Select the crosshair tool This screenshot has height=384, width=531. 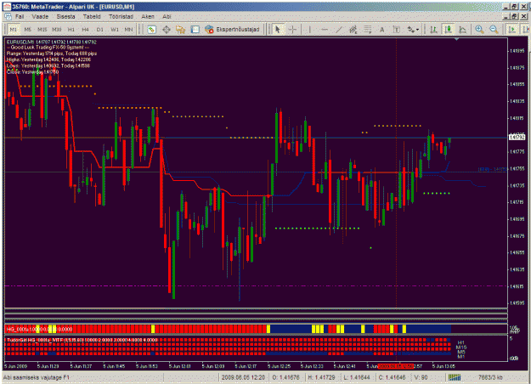pyautogui.click(x=292, y=30)
